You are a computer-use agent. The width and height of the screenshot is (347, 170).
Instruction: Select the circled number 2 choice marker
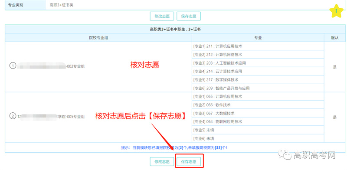(x=13, y=116)
